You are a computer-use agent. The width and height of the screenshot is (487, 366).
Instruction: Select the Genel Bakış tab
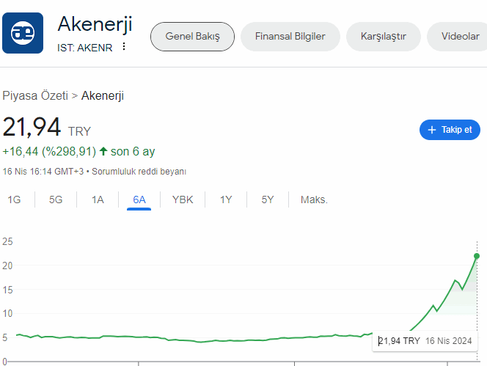pyautogui.click(x=192, y=37)
